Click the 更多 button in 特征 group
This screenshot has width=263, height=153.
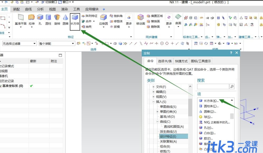tap(129, 20)
